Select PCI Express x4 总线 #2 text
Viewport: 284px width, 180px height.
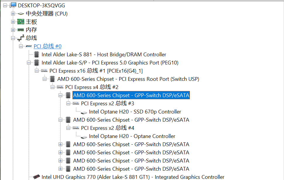point(92,87)
